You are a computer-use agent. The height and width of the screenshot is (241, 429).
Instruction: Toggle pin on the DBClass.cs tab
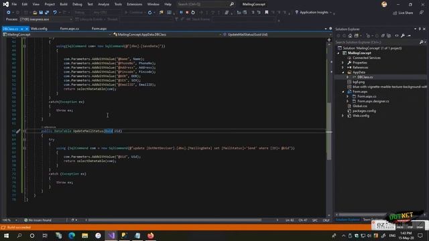coord(22,29)
